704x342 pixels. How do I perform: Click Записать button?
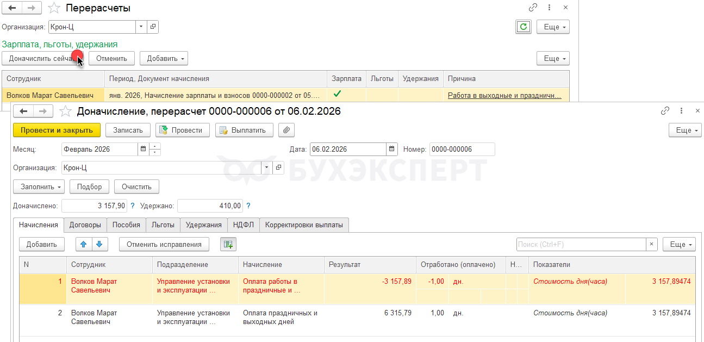pos(128,130)
